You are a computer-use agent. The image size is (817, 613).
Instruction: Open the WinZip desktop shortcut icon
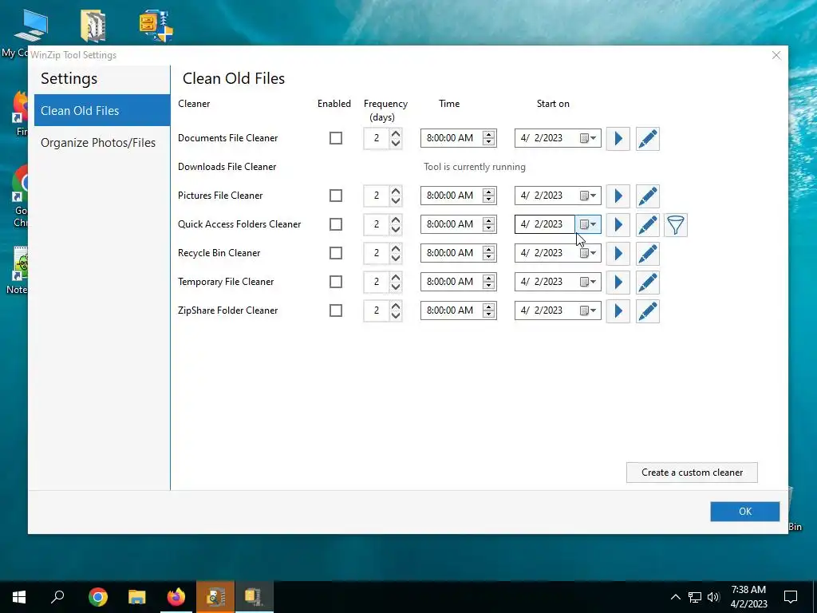(93, 25)
